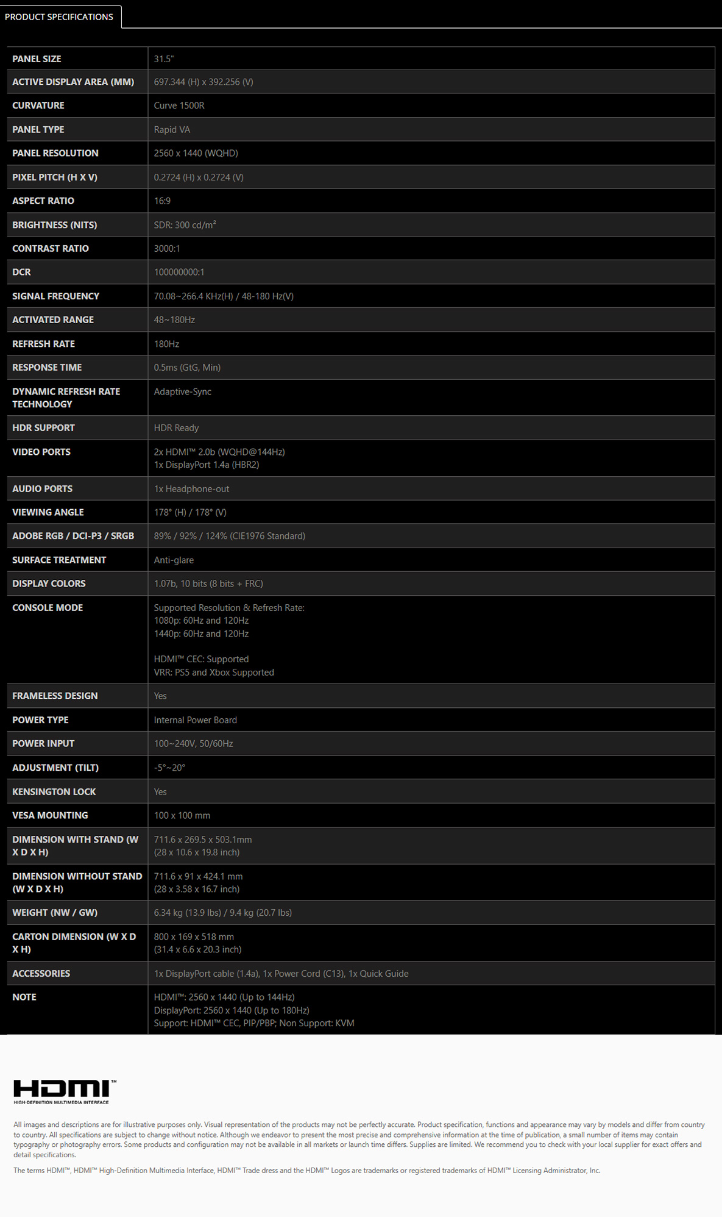Click the Refresh Rate 180Hz value
The height and width of the screenshot is (1217, 722).
click(x=166, y=344)
